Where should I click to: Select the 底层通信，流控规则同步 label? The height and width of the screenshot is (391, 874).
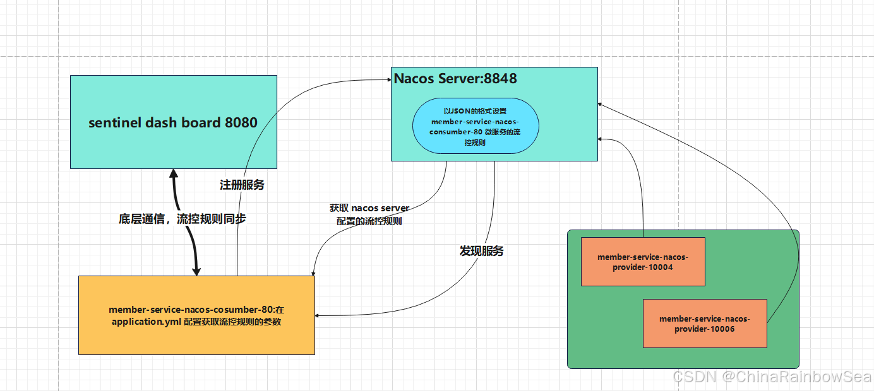183,218
